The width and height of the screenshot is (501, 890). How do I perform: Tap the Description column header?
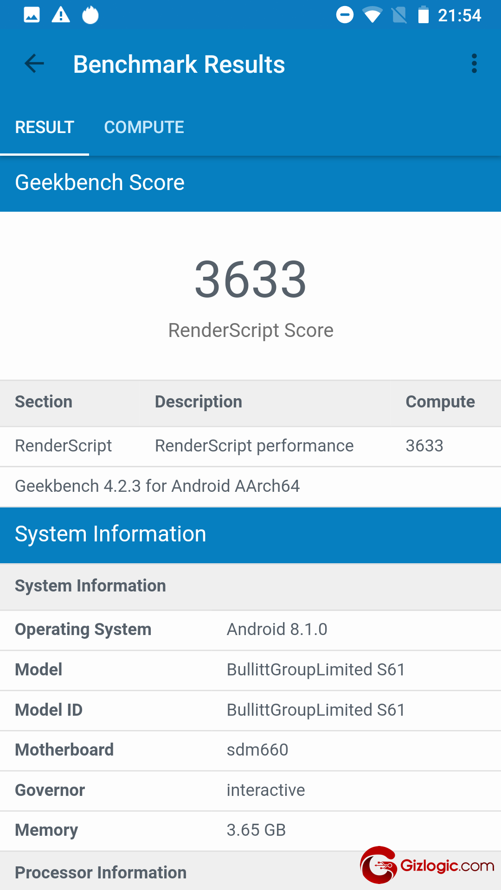pos(199,402)
